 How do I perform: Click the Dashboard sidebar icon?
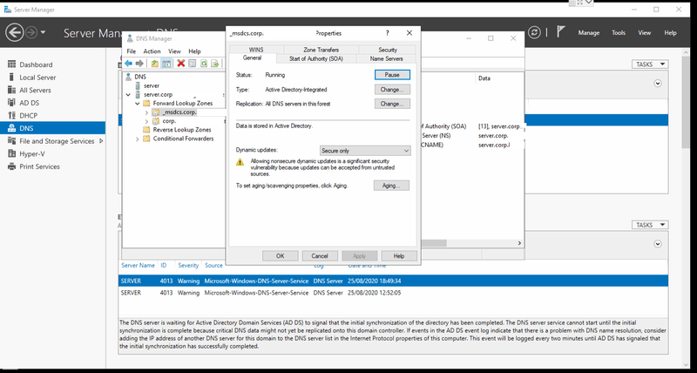point(12,64)
